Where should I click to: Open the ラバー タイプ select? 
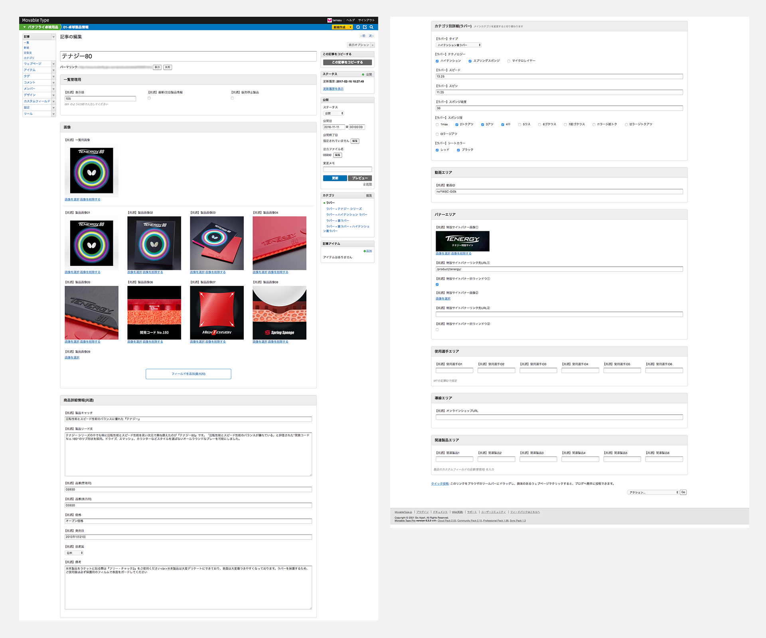point(458,45)
